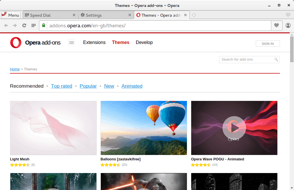Open the Balloons [zastavkifree] title
294x190 pixels.
click(x=121, y=159)
